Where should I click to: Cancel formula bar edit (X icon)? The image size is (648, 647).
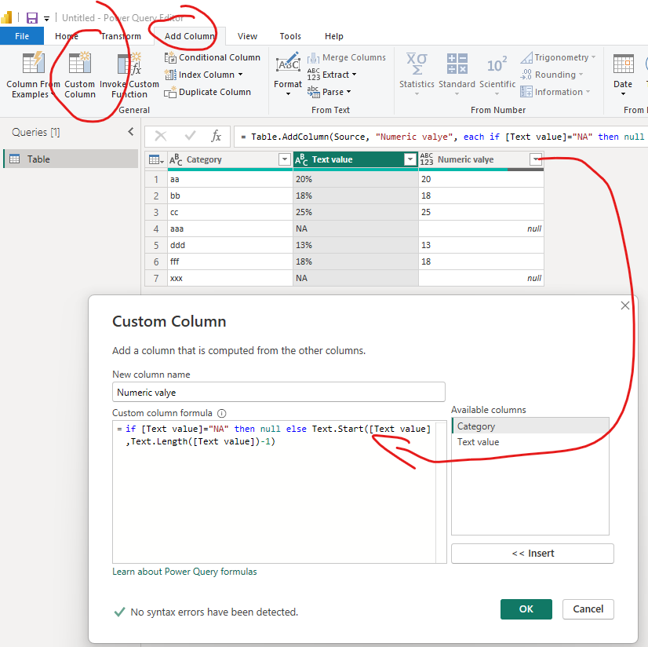161,136
